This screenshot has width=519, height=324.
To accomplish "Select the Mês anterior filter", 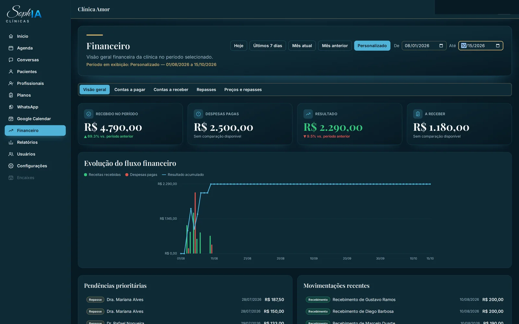I will tap(335, 46).
